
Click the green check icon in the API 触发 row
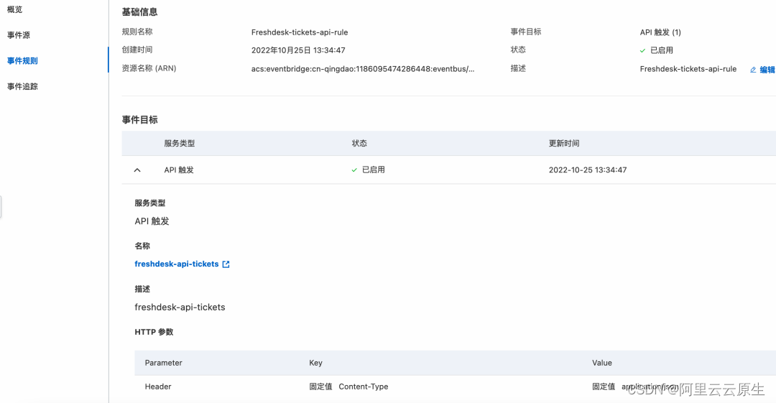pos(354,170)
